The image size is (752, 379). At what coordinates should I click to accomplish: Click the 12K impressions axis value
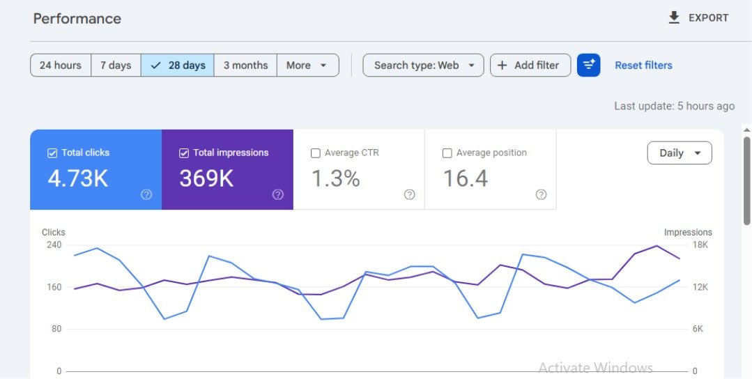click(700, 287)
